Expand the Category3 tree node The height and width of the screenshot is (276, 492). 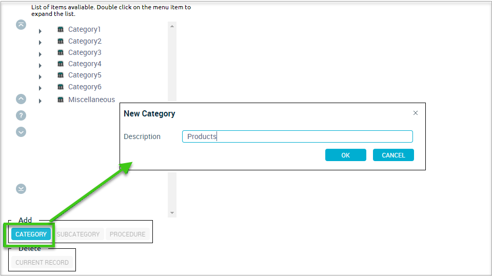(x=40, y=54)
